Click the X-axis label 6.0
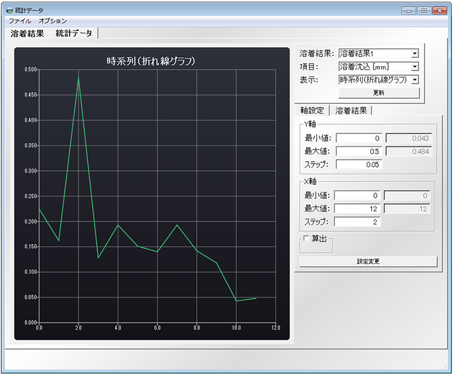Viewport: 453px width, 374px height. click(x=157, y=328)
